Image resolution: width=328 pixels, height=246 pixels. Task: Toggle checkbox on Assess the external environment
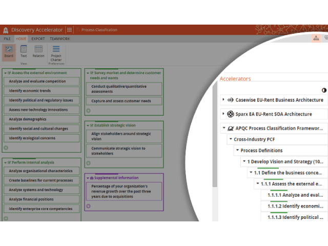point(9,73)
